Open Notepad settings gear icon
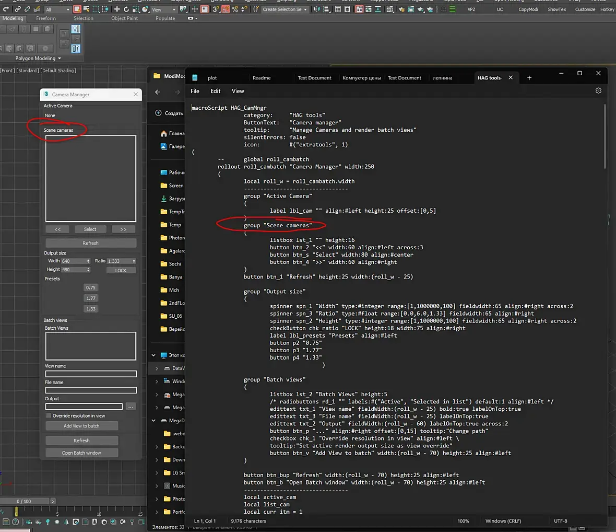This screenshot has height=532, width=616. tap(598, 91)
